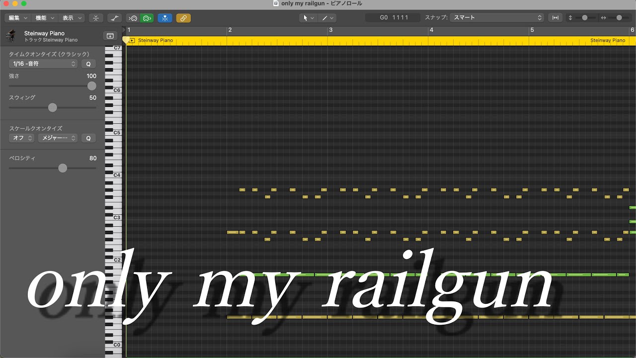Select the long note starting at bar 2
The image size is (636, 358).
point(233,232)
